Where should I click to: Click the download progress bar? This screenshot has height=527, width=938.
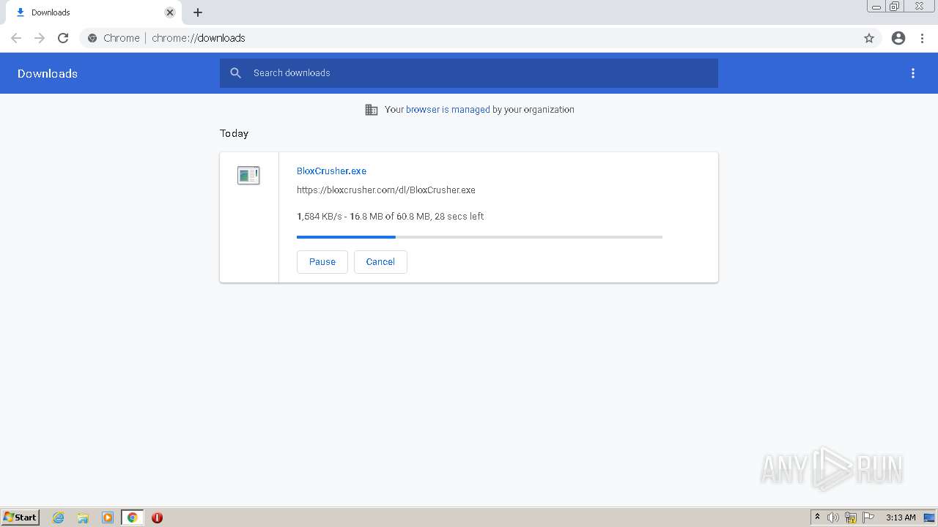click(479, 237)
